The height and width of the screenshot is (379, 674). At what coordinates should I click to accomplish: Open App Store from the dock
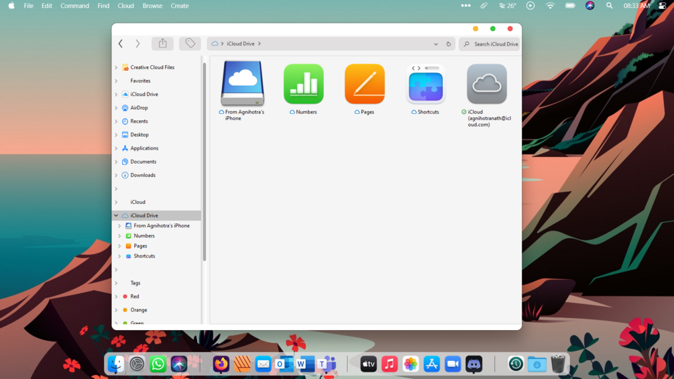pyautogui.click(x=432, y=364)
